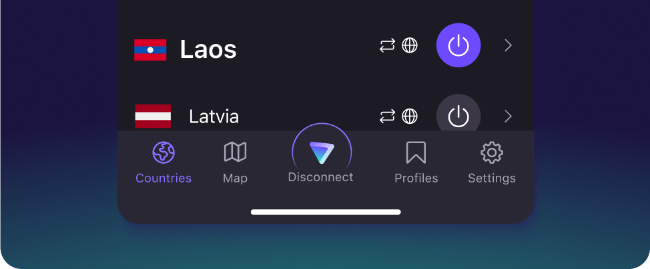650x269 pixels.
Task: Open the Settings gear icon
Action: pyautogui.click(x=492, y=152)
